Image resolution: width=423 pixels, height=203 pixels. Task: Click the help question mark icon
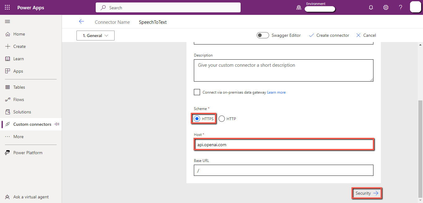click(x=401, y=7)
